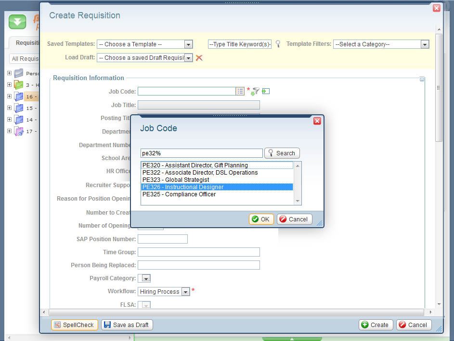Image resolution: width=454 pixels, height=341 pixels.
Task: Click the Job Code list lookup icon
Action: pyautogui.click(x=240, y=91)
